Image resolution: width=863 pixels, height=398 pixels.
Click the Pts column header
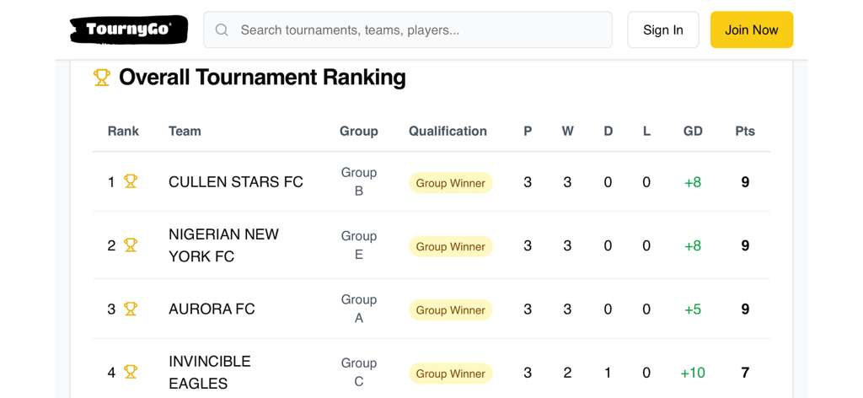tap(744, 131)
